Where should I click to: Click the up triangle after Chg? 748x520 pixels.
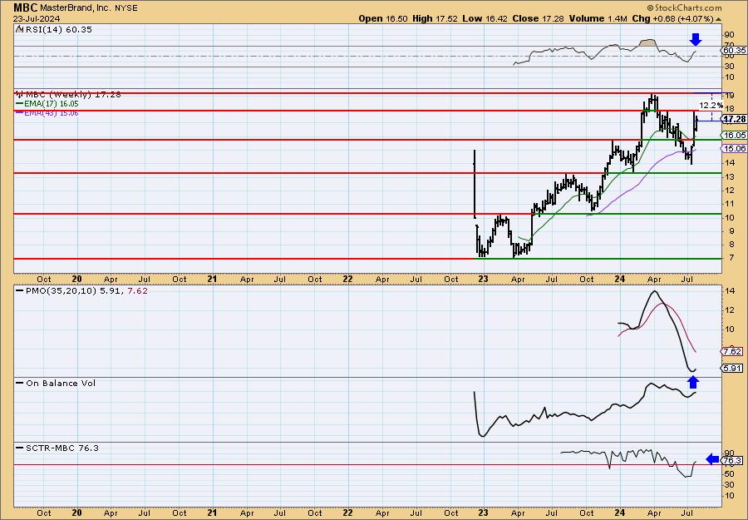pos(718,19)
